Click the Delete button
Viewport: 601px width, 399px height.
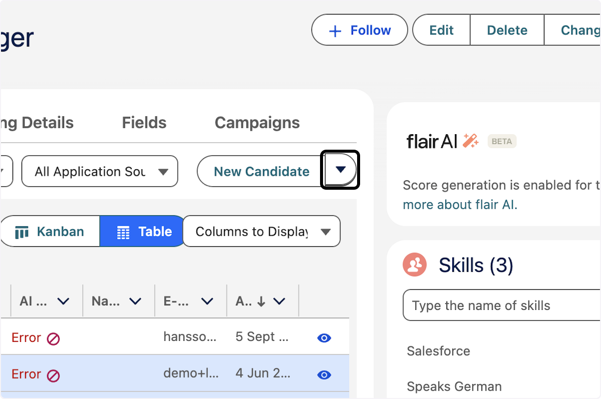pyautogui.click(x=507, y=31)
